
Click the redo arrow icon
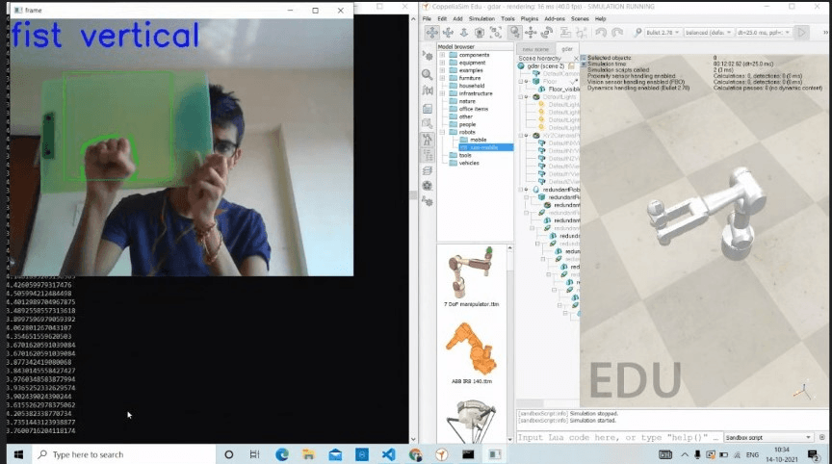pyautogui.click(x=616, y=33)
